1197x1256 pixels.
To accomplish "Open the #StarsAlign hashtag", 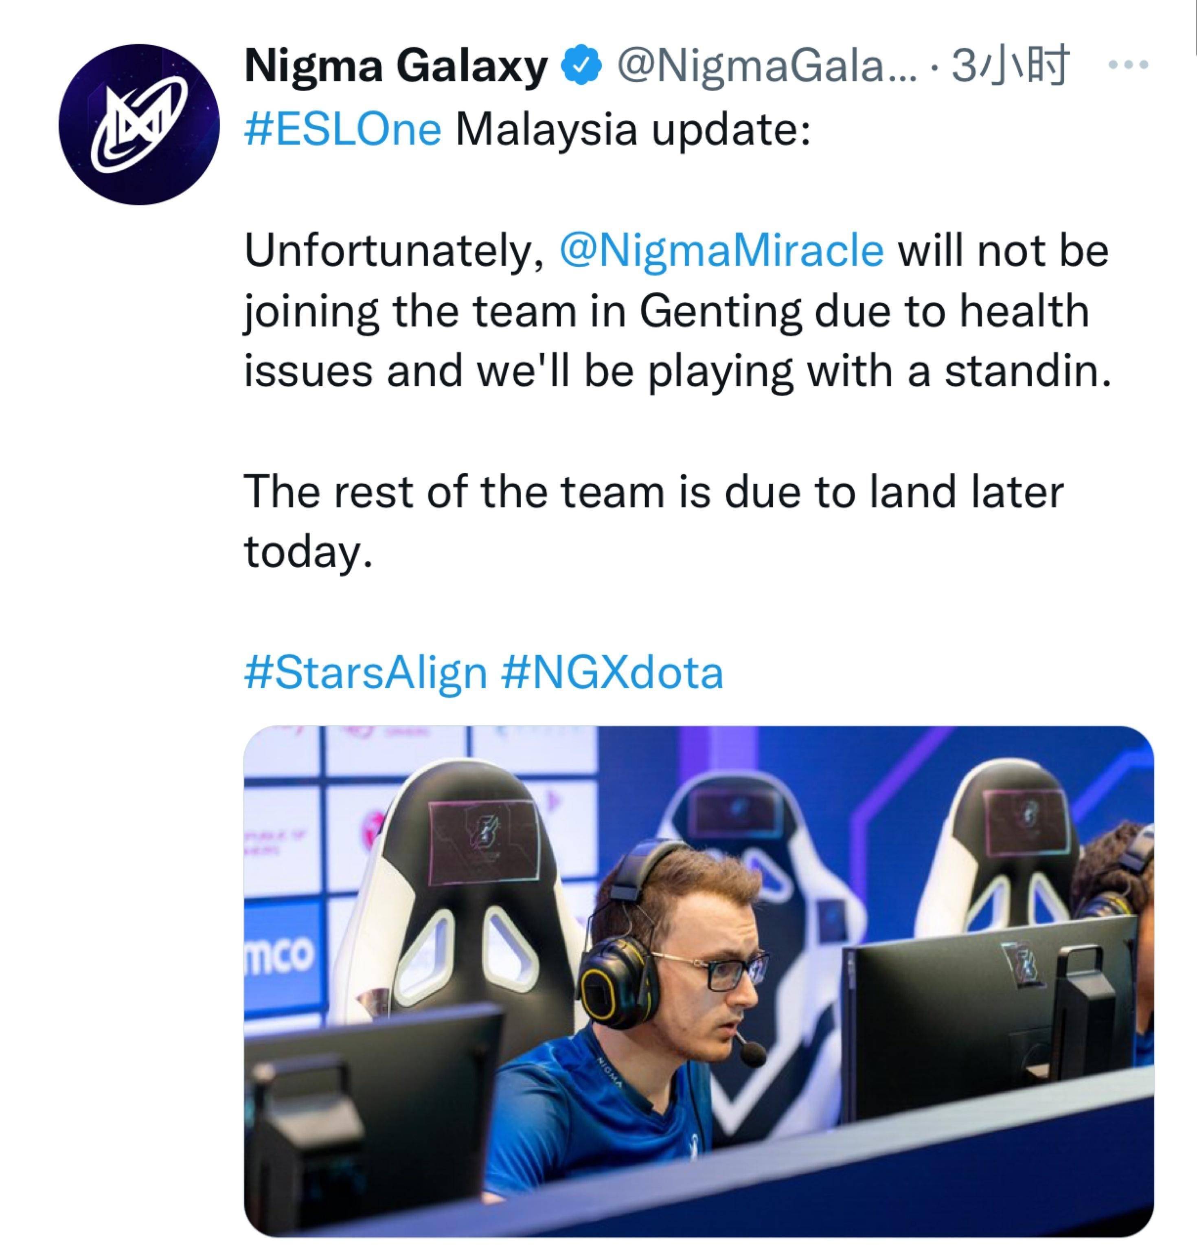I will click(x=365, y=673).
